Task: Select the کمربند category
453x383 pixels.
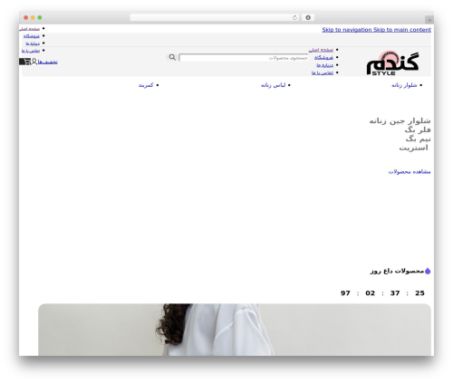Action: [146, 85]
